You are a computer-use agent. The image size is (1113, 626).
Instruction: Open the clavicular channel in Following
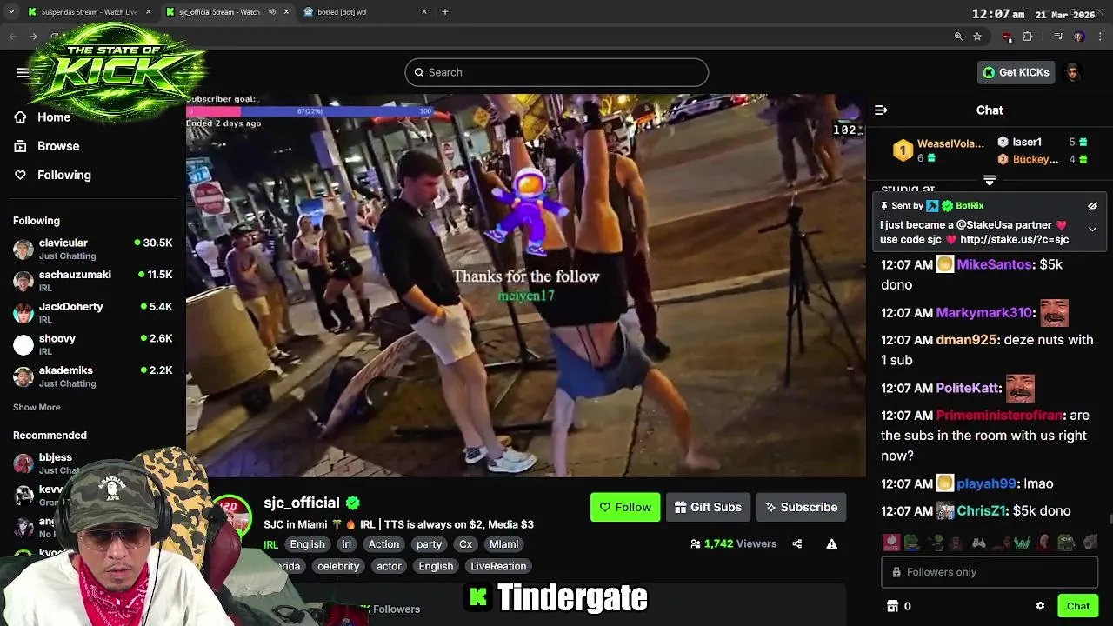pos(93,249)
